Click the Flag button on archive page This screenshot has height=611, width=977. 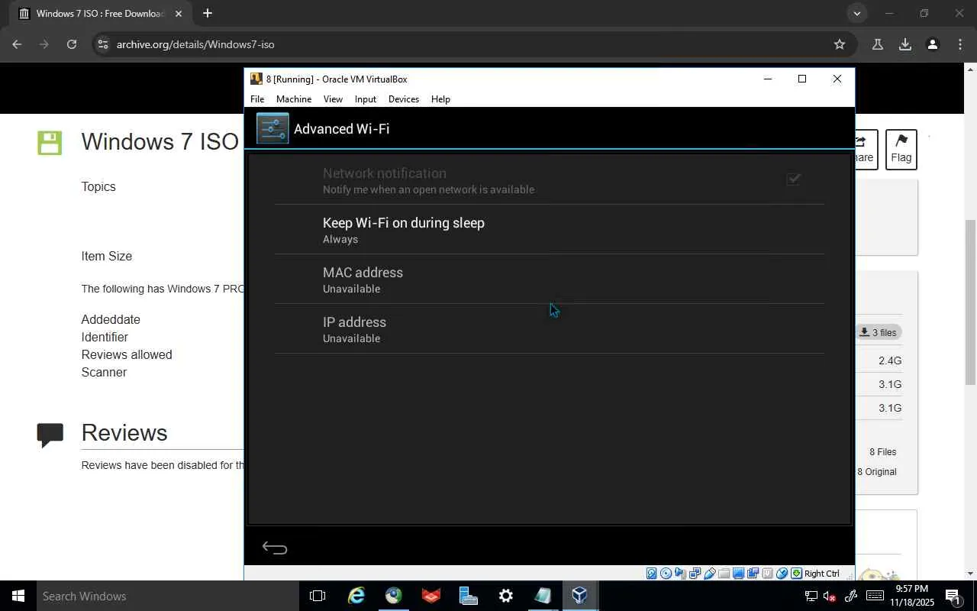pos(901,149)
